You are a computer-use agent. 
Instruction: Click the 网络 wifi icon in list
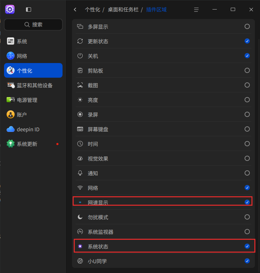tap(80, 188)
